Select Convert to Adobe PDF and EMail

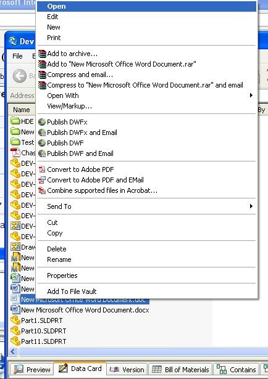(x=146, y=180)
